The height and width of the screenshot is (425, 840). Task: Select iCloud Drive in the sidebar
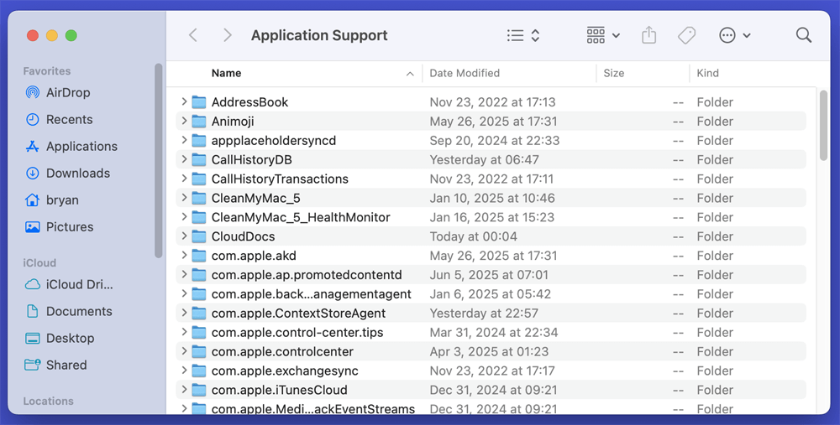(69, 284)
